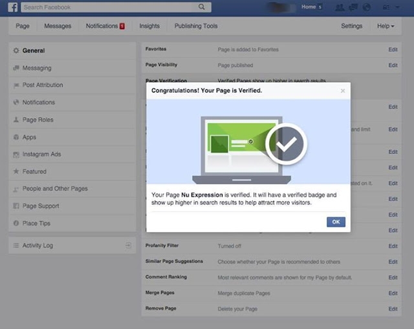Click the Facebook logo icon
The height and width of the screenshot is (329, 414).
click(13, 7)
